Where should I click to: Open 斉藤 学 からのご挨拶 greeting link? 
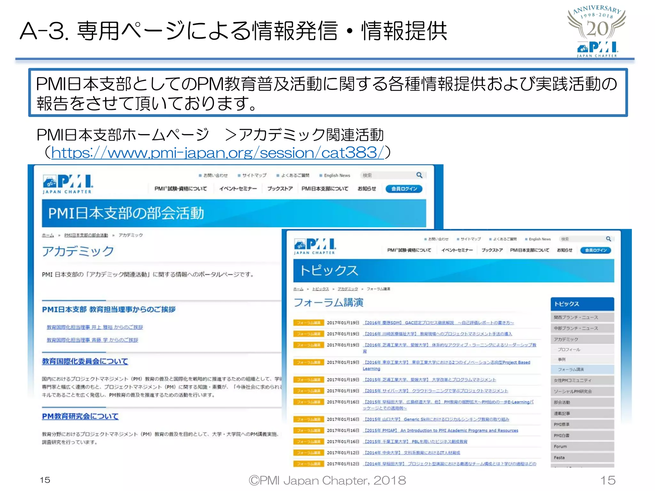click(92, 340)
